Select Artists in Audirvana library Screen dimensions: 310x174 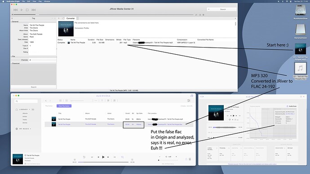[x=25, y=117]
